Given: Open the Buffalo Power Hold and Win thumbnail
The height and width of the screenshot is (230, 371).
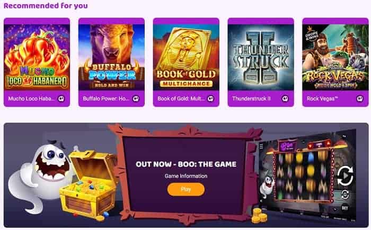Looking at the screenshot, I should click(x=111, y=57).
